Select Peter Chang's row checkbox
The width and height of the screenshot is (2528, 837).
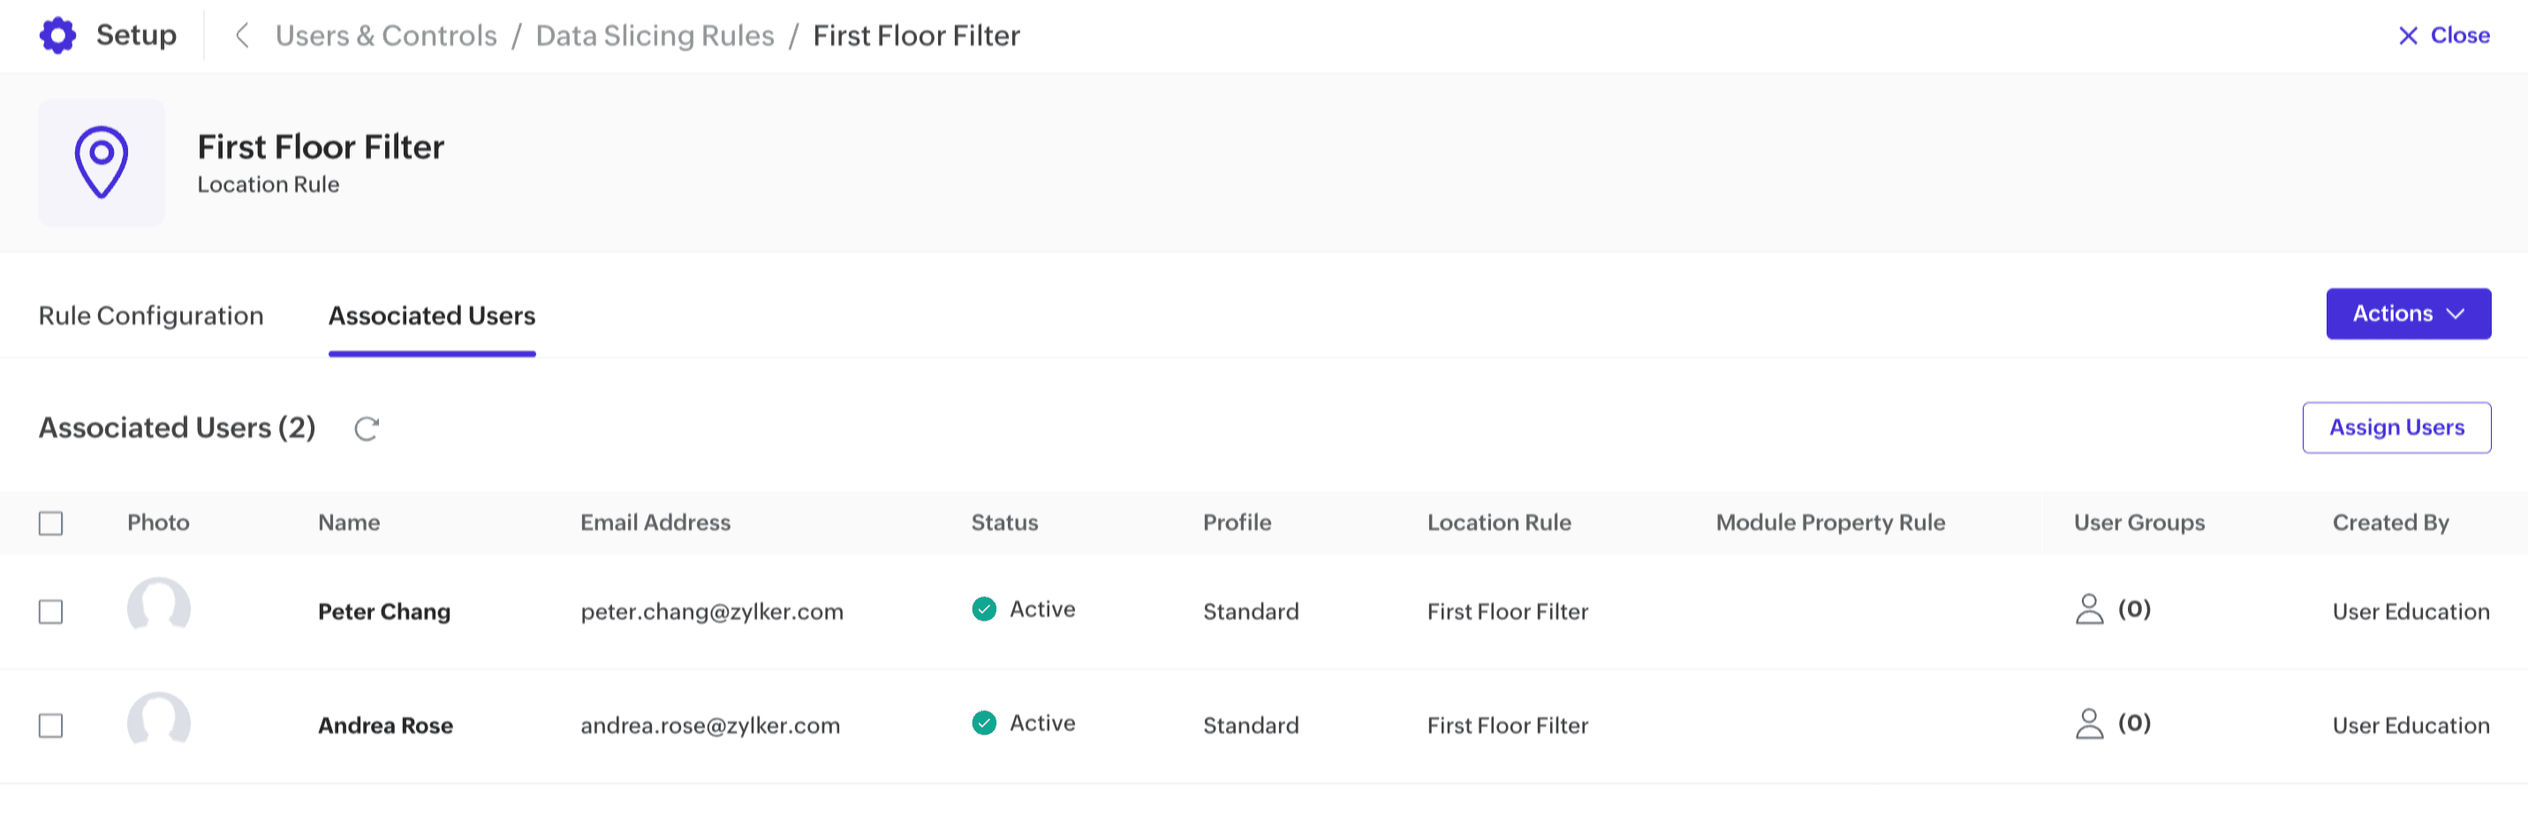[x=51, y=612]
